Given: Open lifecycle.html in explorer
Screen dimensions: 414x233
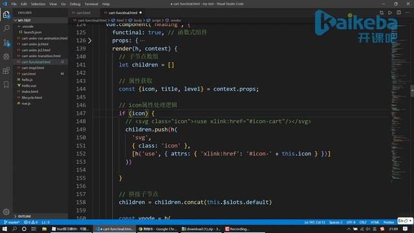Looking at the screenshot, I should pos(41,98).
